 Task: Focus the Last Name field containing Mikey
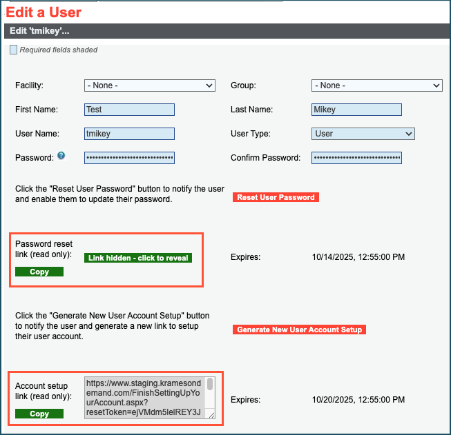pos(356,110)
